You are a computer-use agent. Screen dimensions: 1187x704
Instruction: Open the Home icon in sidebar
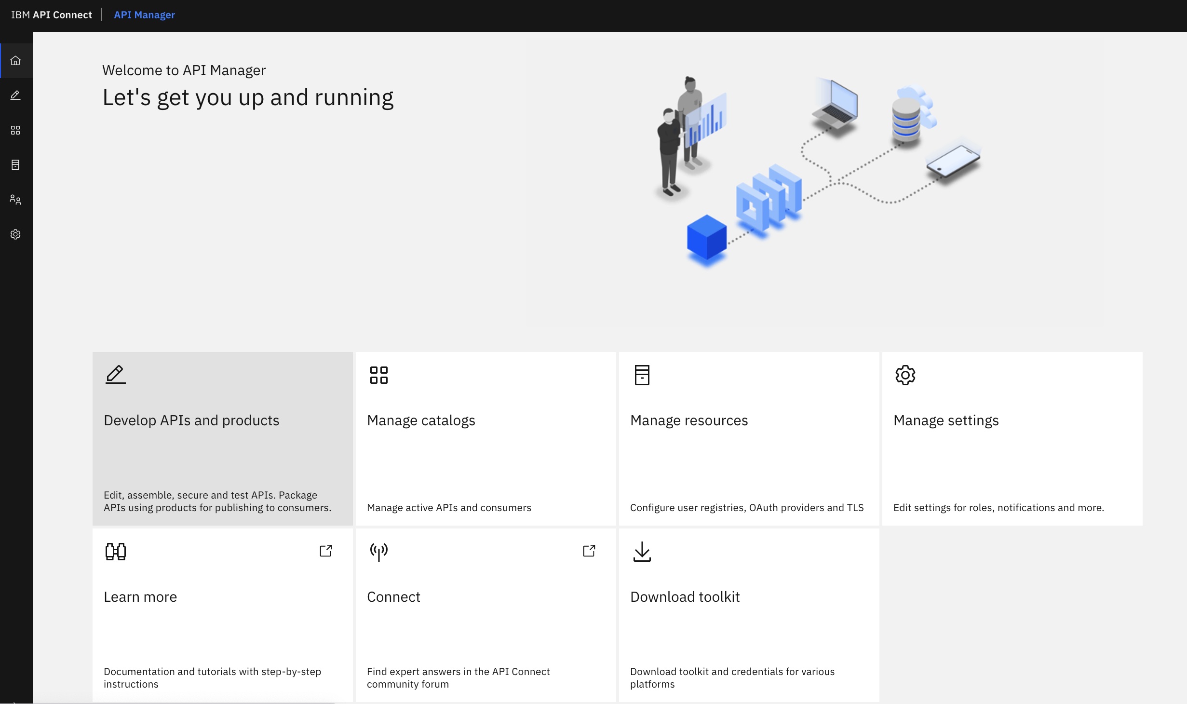15,61
